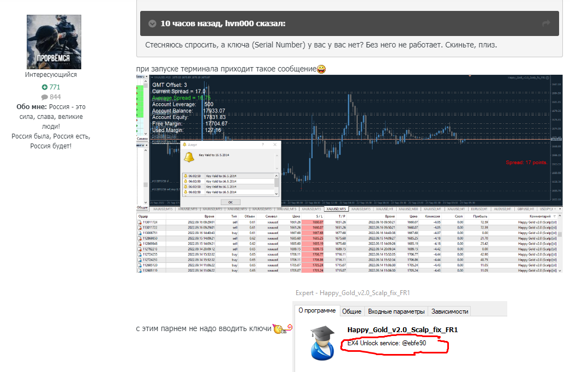Switch to the XAUUSD,M30 chart tab
The image size is (570, 372).
point(408,209)
